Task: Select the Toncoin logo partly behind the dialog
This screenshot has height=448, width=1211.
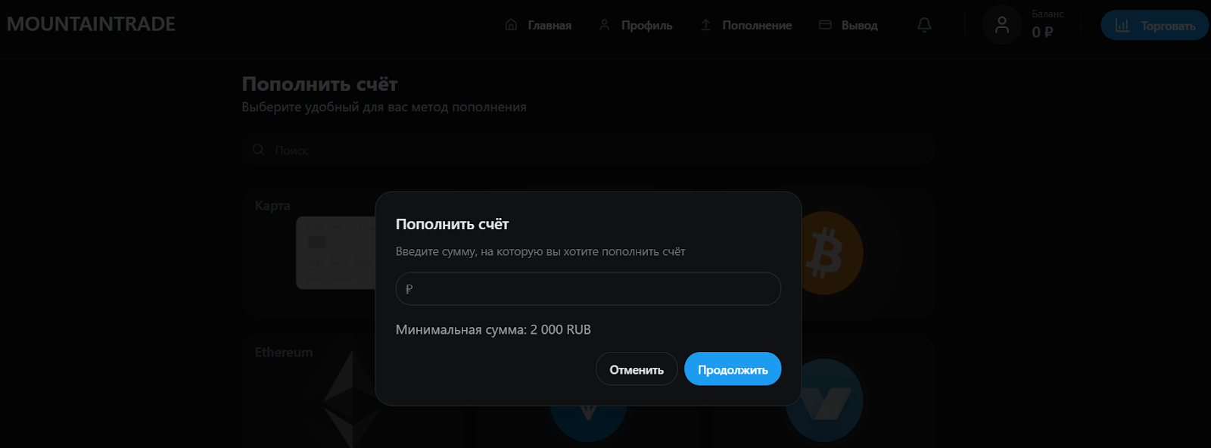Action: (x=588, y=422)
